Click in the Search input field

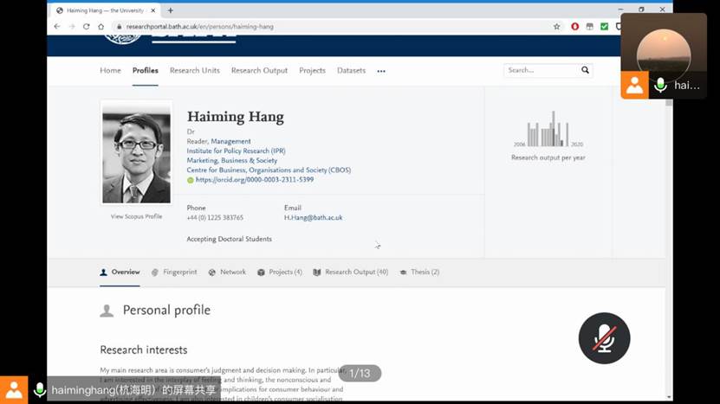pos(541,70)
